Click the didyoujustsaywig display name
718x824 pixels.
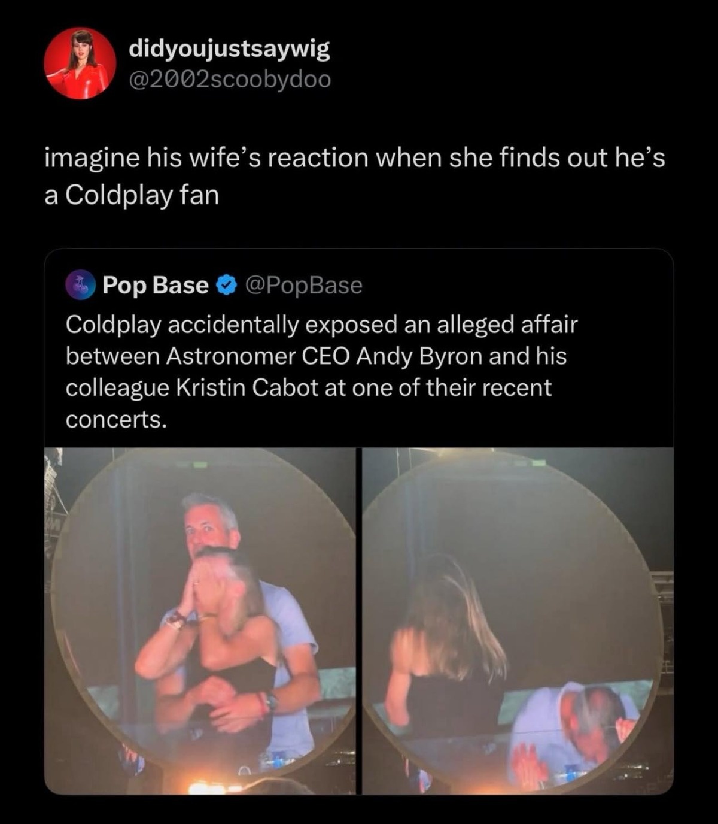coord(229,50)
